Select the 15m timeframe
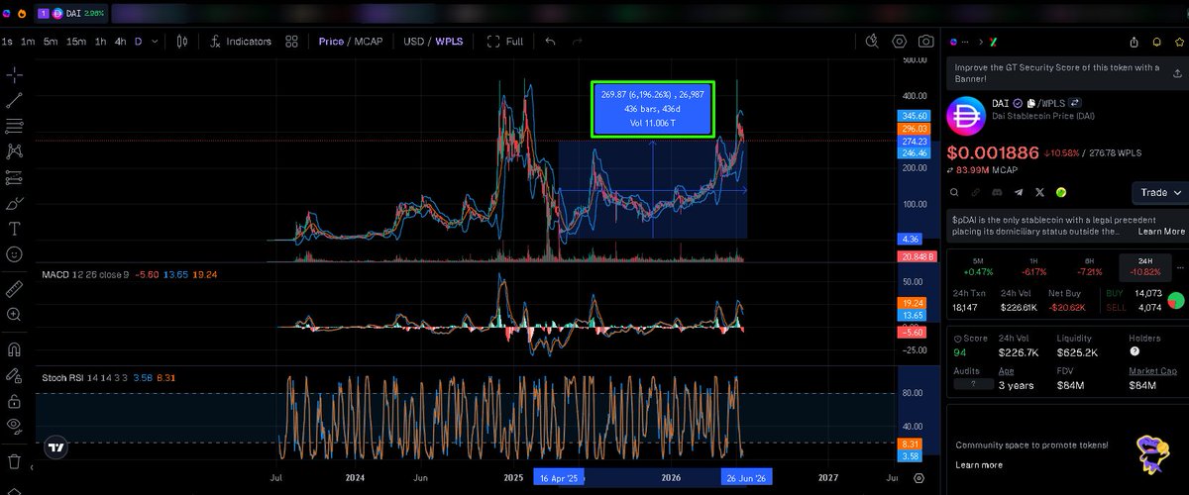 (x=76, y=42)
